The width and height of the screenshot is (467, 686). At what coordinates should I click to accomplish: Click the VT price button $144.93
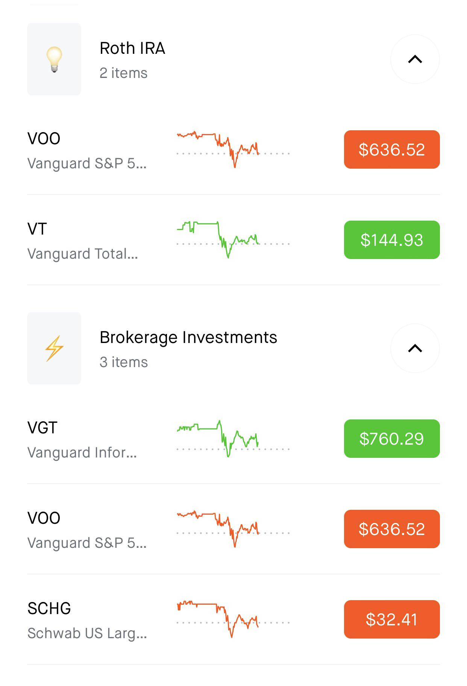tap(392, 240)
